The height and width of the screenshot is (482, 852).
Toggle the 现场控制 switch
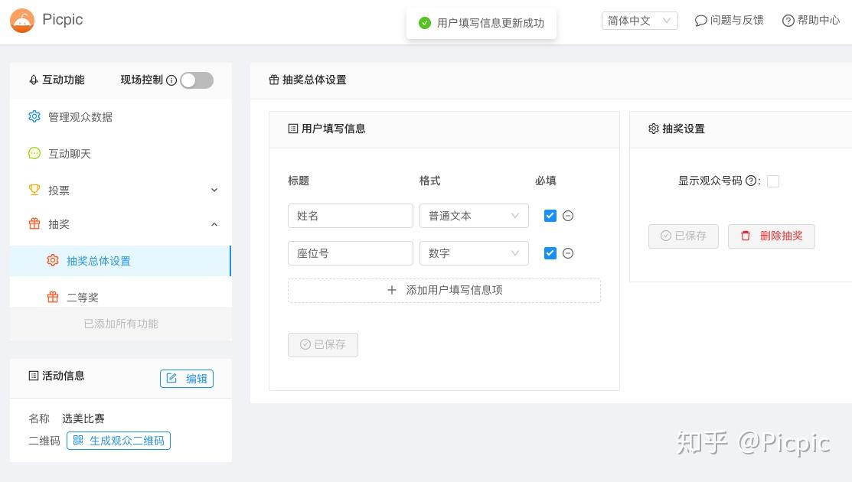pyautogui.click(x=197, y=80)
